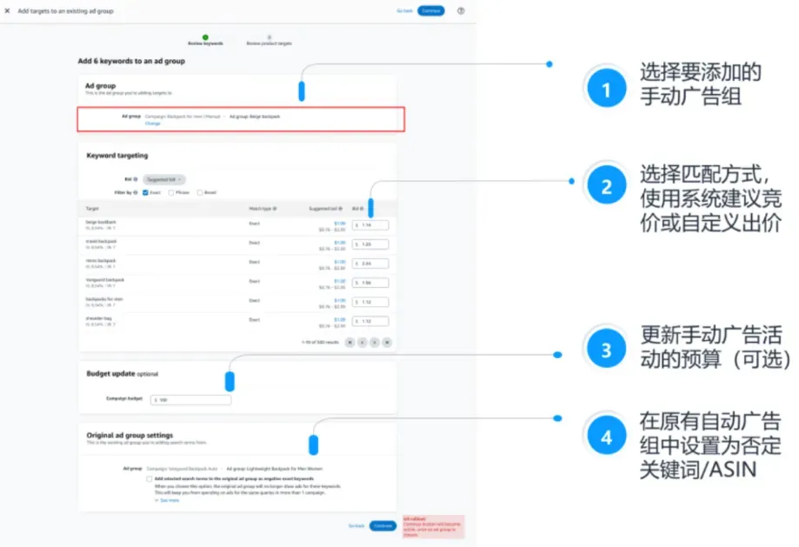
Task: Enable the Phrase match filter checkbox
Action: point(171,193)
